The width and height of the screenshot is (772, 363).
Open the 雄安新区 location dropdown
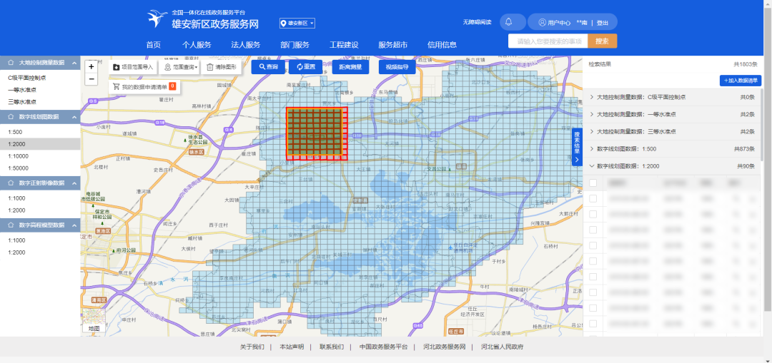pos(297,23)
